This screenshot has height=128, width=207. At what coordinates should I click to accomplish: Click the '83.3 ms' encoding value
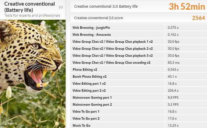pyautogui.click(x=174, y=63)
